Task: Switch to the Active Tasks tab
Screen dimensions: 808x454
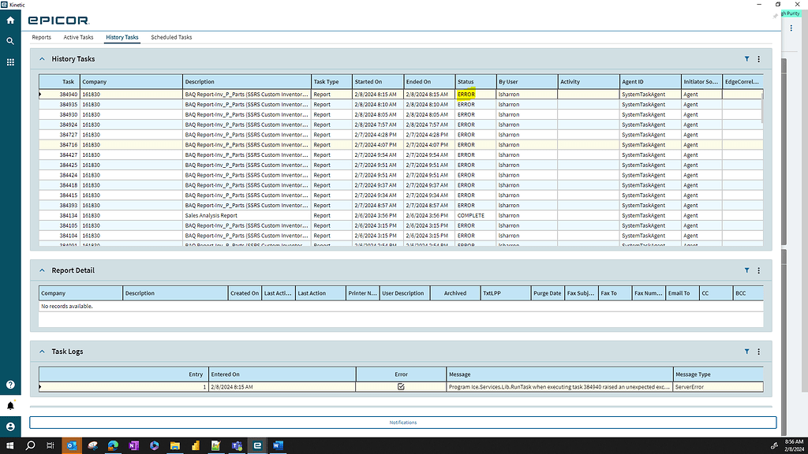Action: [78, 36]
